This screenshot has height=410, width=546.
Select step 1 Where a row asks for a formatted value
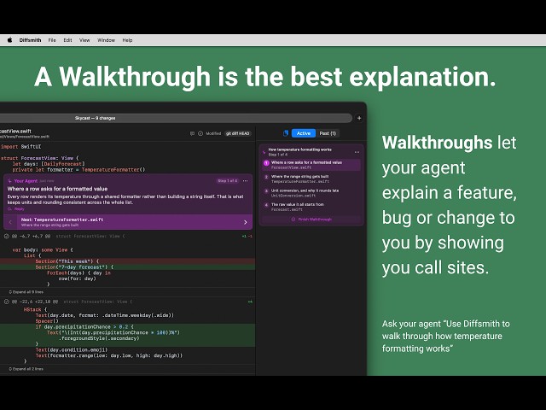pyautogui.click(x=311, y=165)
